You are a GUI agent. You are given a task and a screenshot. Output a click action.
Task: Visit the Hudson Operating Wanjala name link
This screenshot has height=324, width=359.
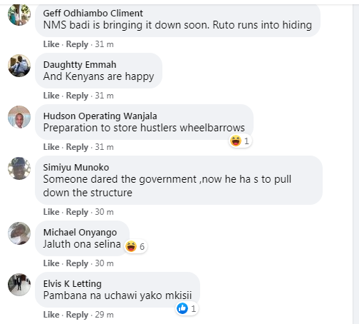pyautogui.click(x=100, y=116)
